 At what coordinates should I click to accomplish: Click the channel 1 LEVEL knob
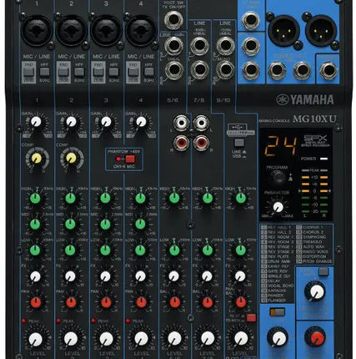point(36,339)
